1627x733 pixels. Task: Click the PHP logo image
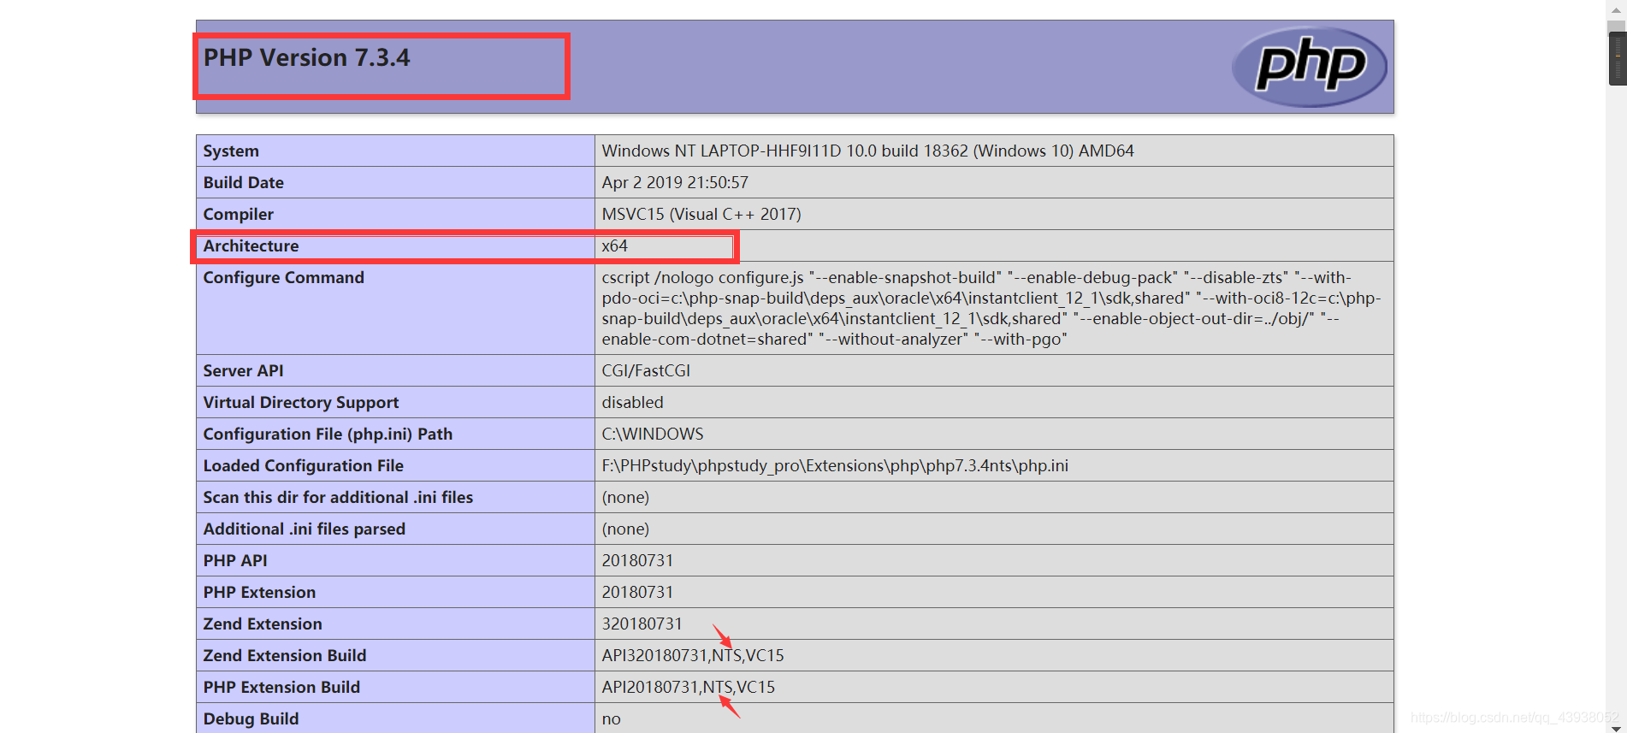[x=1309, y=67]
